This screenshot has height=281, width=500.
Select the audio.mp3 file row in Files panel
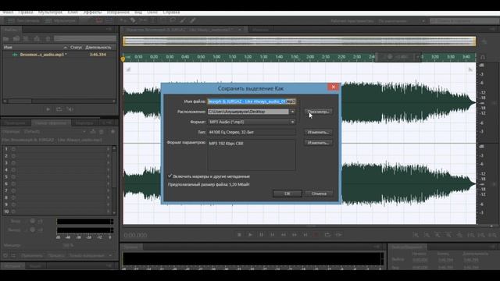click(x=59, y=55)
